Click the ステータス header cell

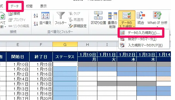tap(65, 57)
